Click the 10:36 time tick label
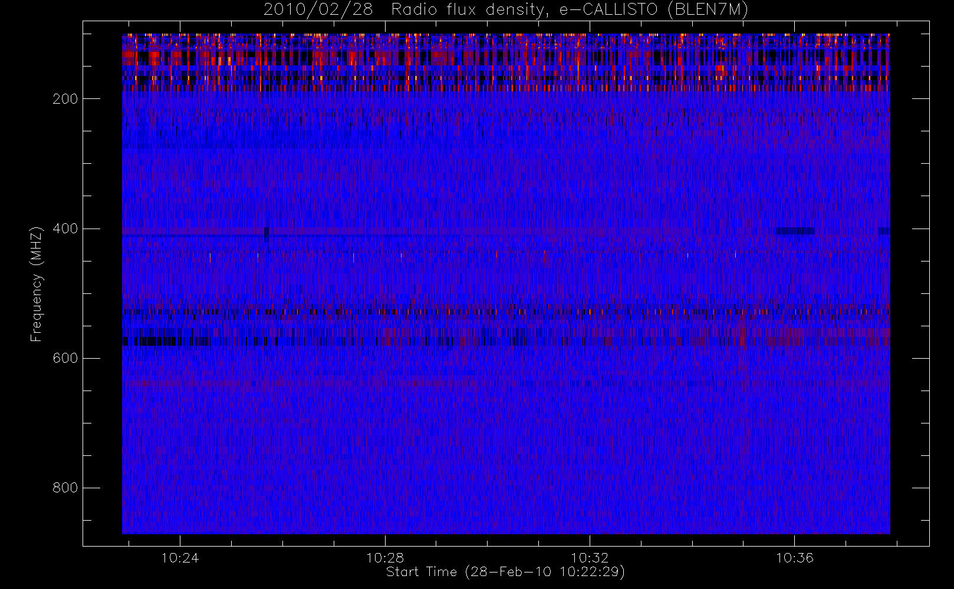Screen dimensions: 954x589 [794, 557]
